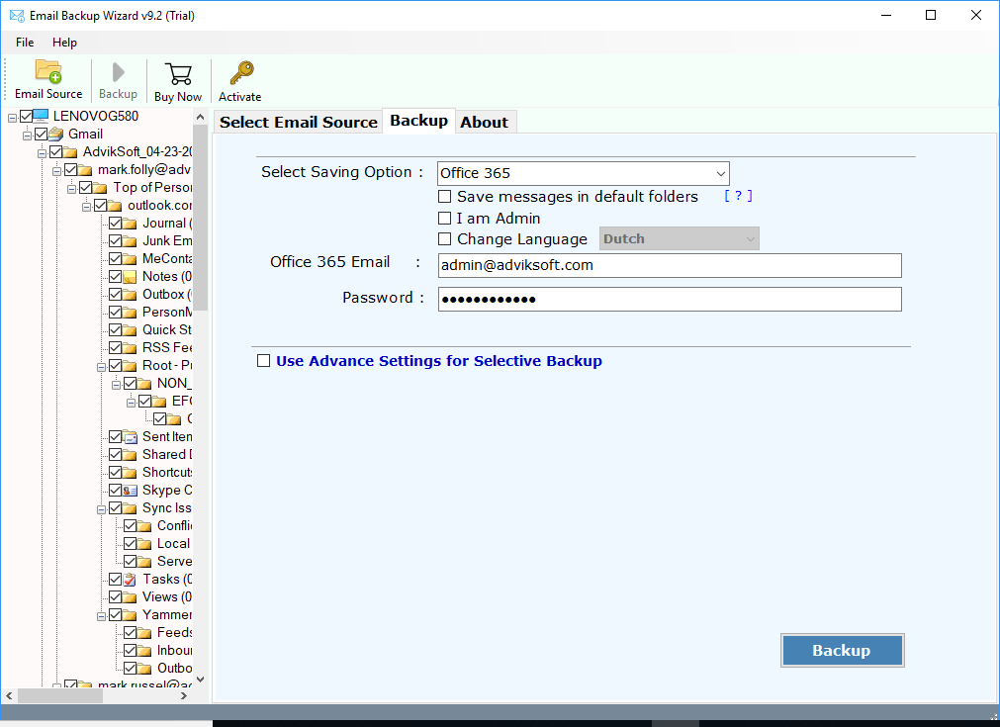Tick the Change Language checkbox
The image size is (1000, 727).
click(444, 239)
